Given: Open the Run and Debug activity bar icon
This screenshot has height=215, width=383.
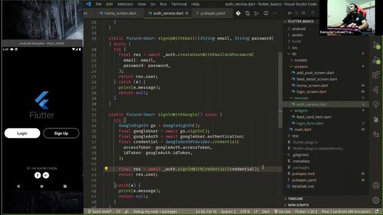Looking at the screenshot, I should 376,60.
